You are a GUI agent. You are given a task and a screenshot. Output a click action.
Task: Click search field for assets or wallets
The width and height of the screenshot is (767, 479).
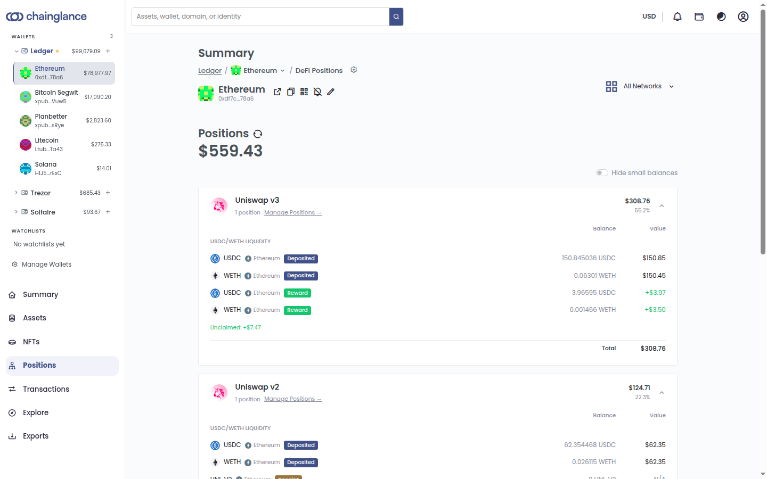(260, 16)
